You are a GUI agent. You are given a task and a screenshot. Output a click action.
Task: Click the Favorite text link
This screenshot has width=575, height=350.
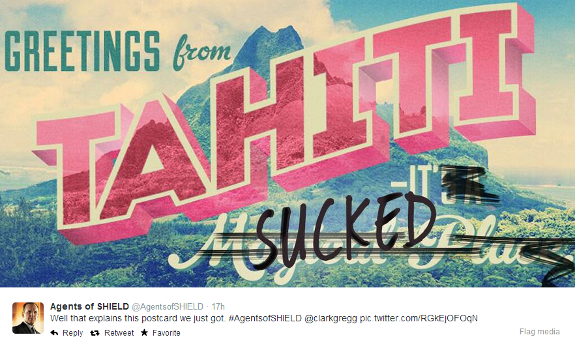tap(166, 333)
